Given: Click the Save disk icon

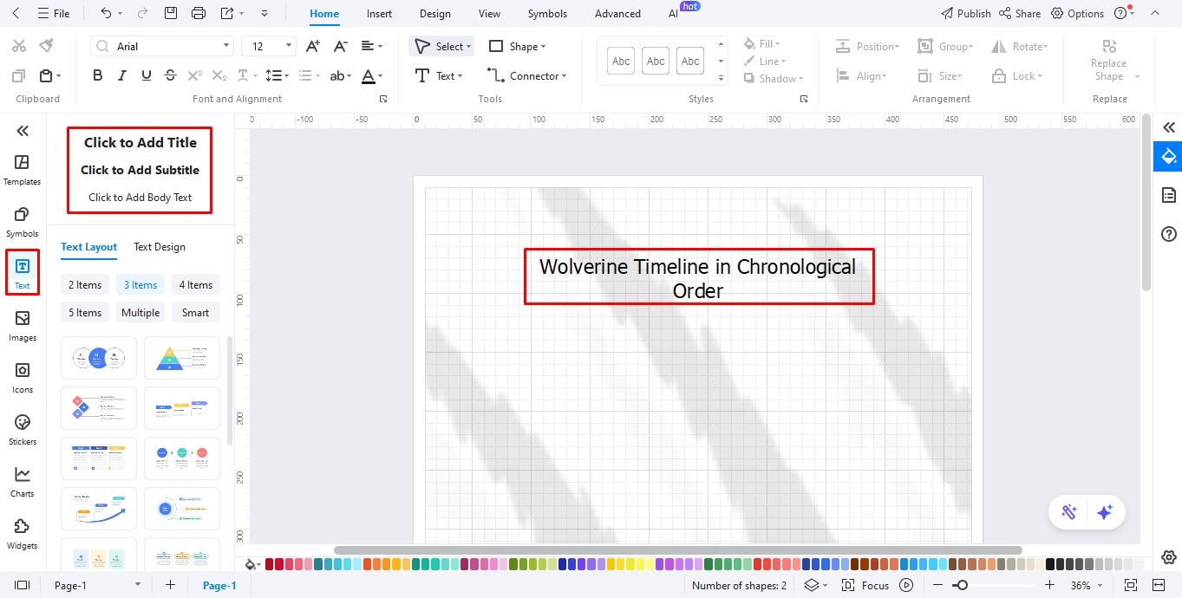Looking at the screenshot, I should click(x=171, y=13).
